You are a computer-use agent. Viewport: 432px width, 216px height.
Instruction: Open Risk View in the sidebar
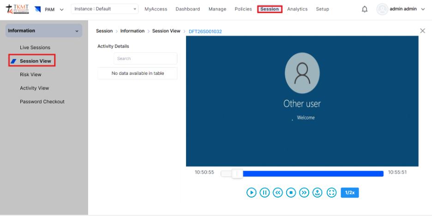(30, 74)
